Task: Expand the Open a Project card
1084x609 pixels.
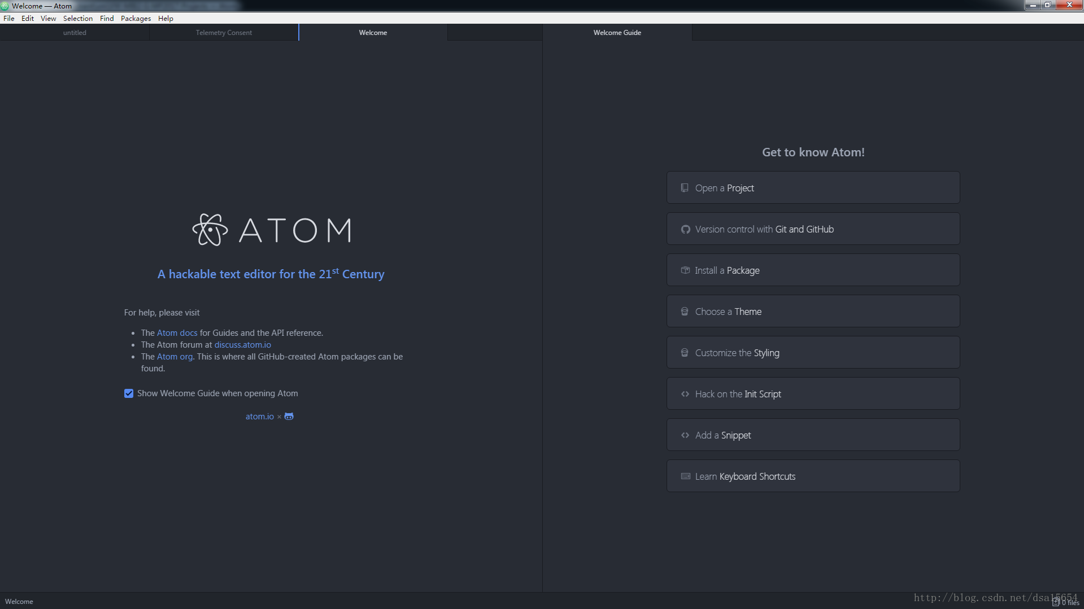Action: (813, 188)
